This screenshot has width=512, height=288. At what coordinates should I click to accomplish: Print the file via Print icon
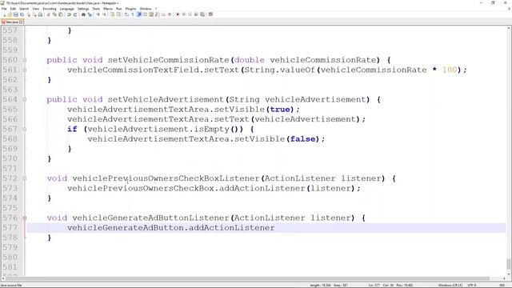pyautogui.click(x=40, y=14)
